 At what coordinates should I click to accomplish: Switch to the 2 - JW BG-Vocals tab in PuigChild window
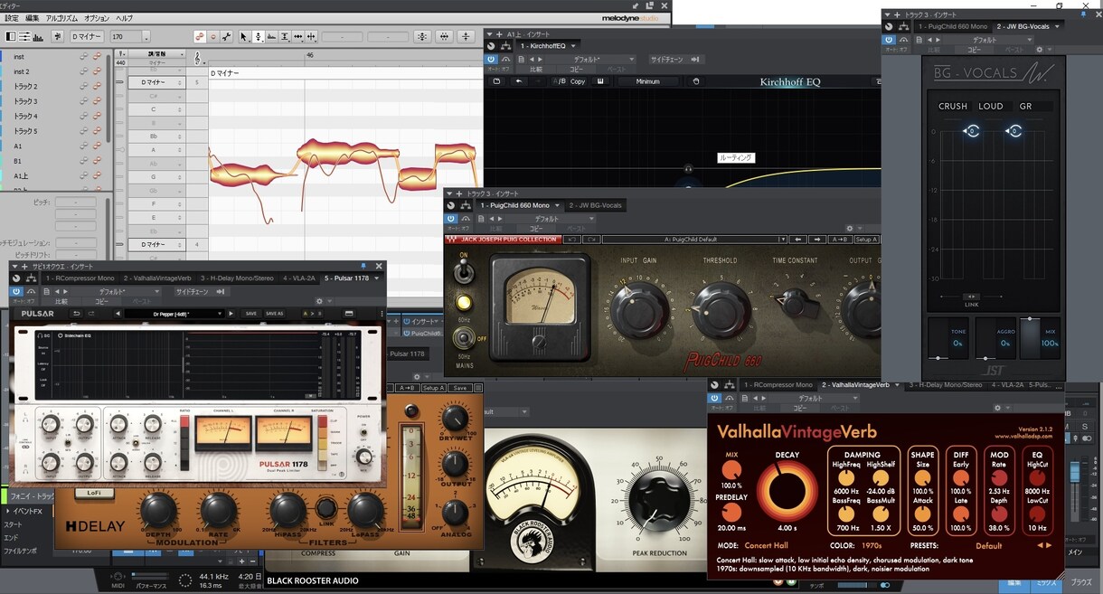pyautogui.click(x=595, y=205)
